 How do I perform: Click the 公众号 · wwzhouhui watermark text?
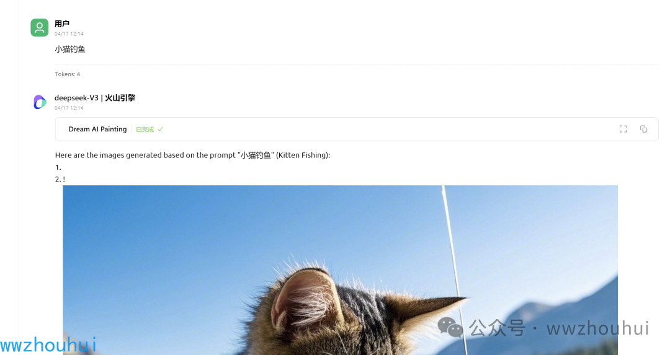(560, 328)
